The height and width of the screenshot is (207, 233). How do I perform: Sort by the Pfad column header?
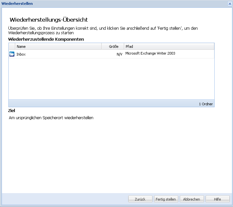[169, 47]
